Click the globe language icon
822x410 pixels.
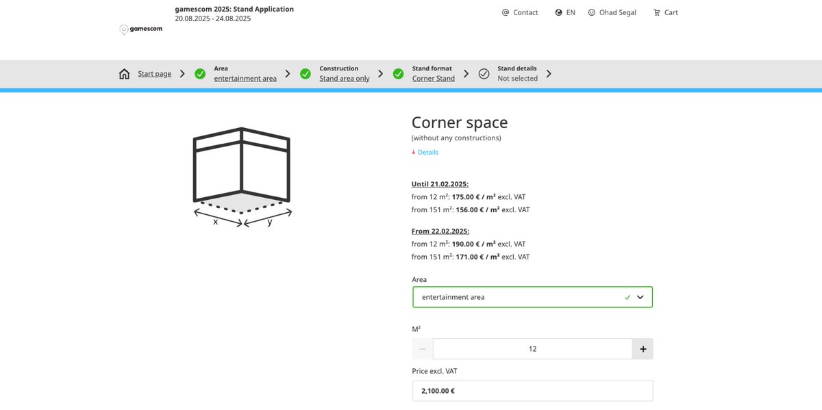[559, 12]
